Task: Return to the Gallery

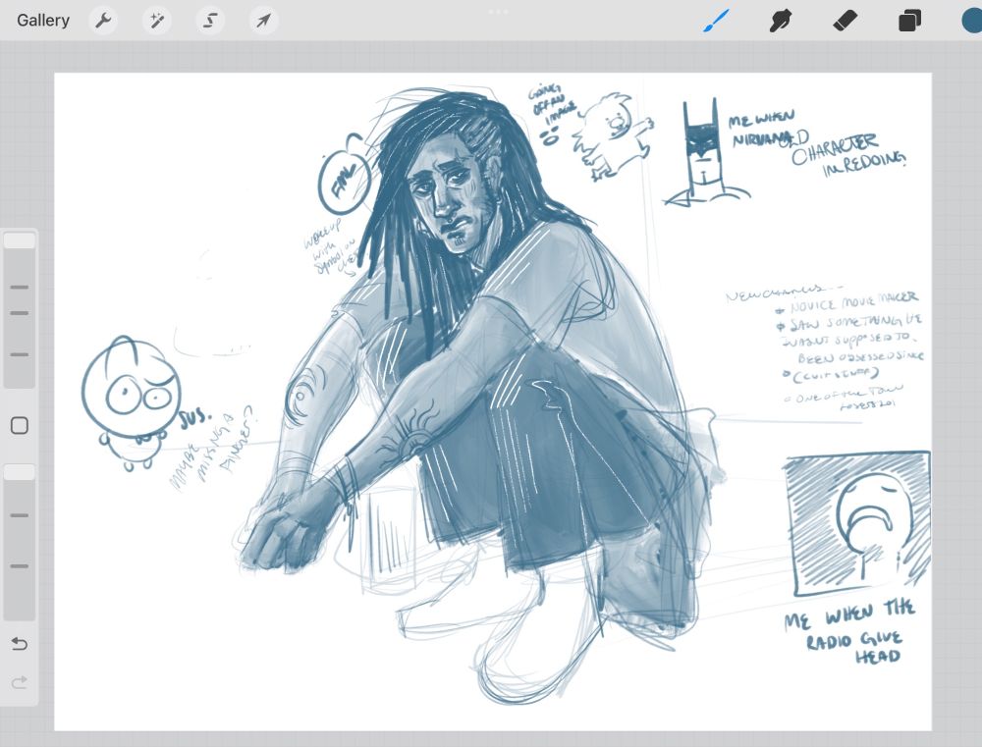Action: point(42,20)
